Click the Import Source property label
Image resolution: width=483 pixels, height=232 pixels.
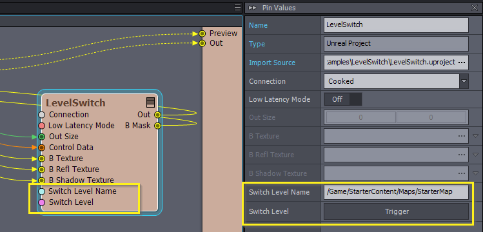(272, 63)
